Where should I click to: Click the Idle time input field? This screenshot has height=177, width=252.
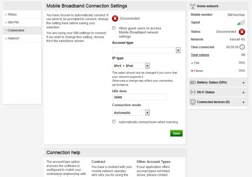point(139,97)
